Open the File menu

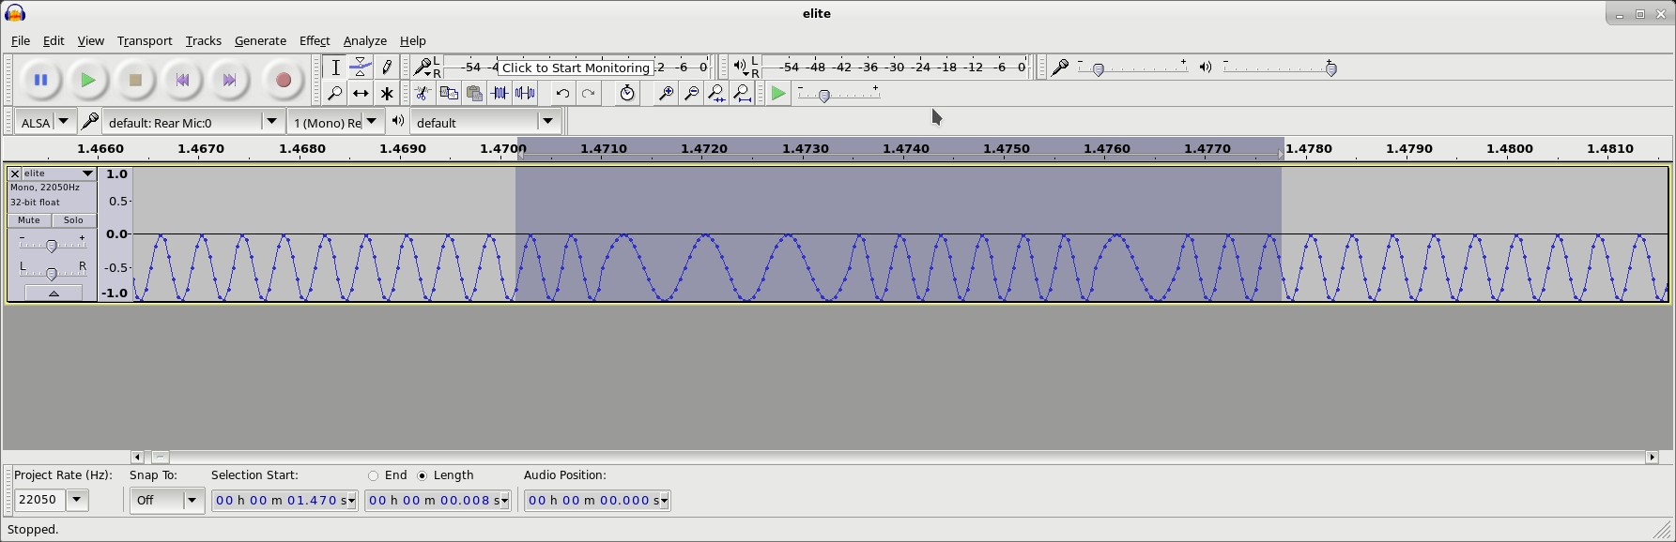(x=20, y=41)
